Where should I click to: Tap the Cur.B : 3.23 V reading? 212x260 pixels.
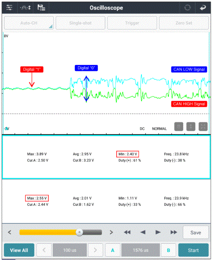[x=83, y=160]
